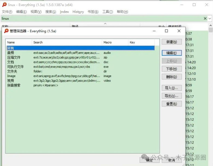Click the Import (导入) filters button
This screenshot has width=213, height=166.
coord(172,88)
